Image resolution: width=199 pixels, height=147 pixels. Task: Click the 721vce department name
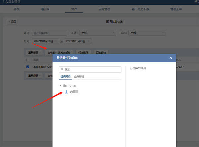[x=72, y=86]
